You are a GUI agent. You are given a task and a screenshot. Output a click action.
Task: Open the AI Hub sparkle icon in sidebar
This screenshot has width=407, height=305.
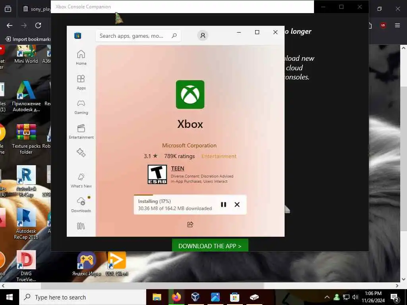[x=81, y=152]
